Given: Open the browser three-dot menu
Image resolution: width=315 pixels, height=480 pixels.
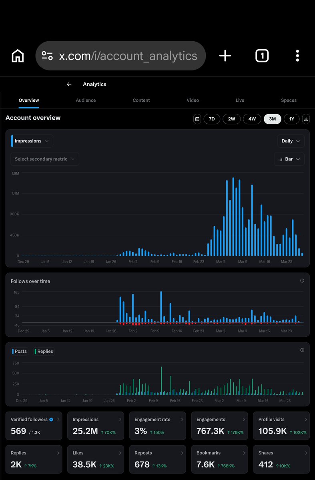Looking at the screenshot, I should click(x=297, y=56).
